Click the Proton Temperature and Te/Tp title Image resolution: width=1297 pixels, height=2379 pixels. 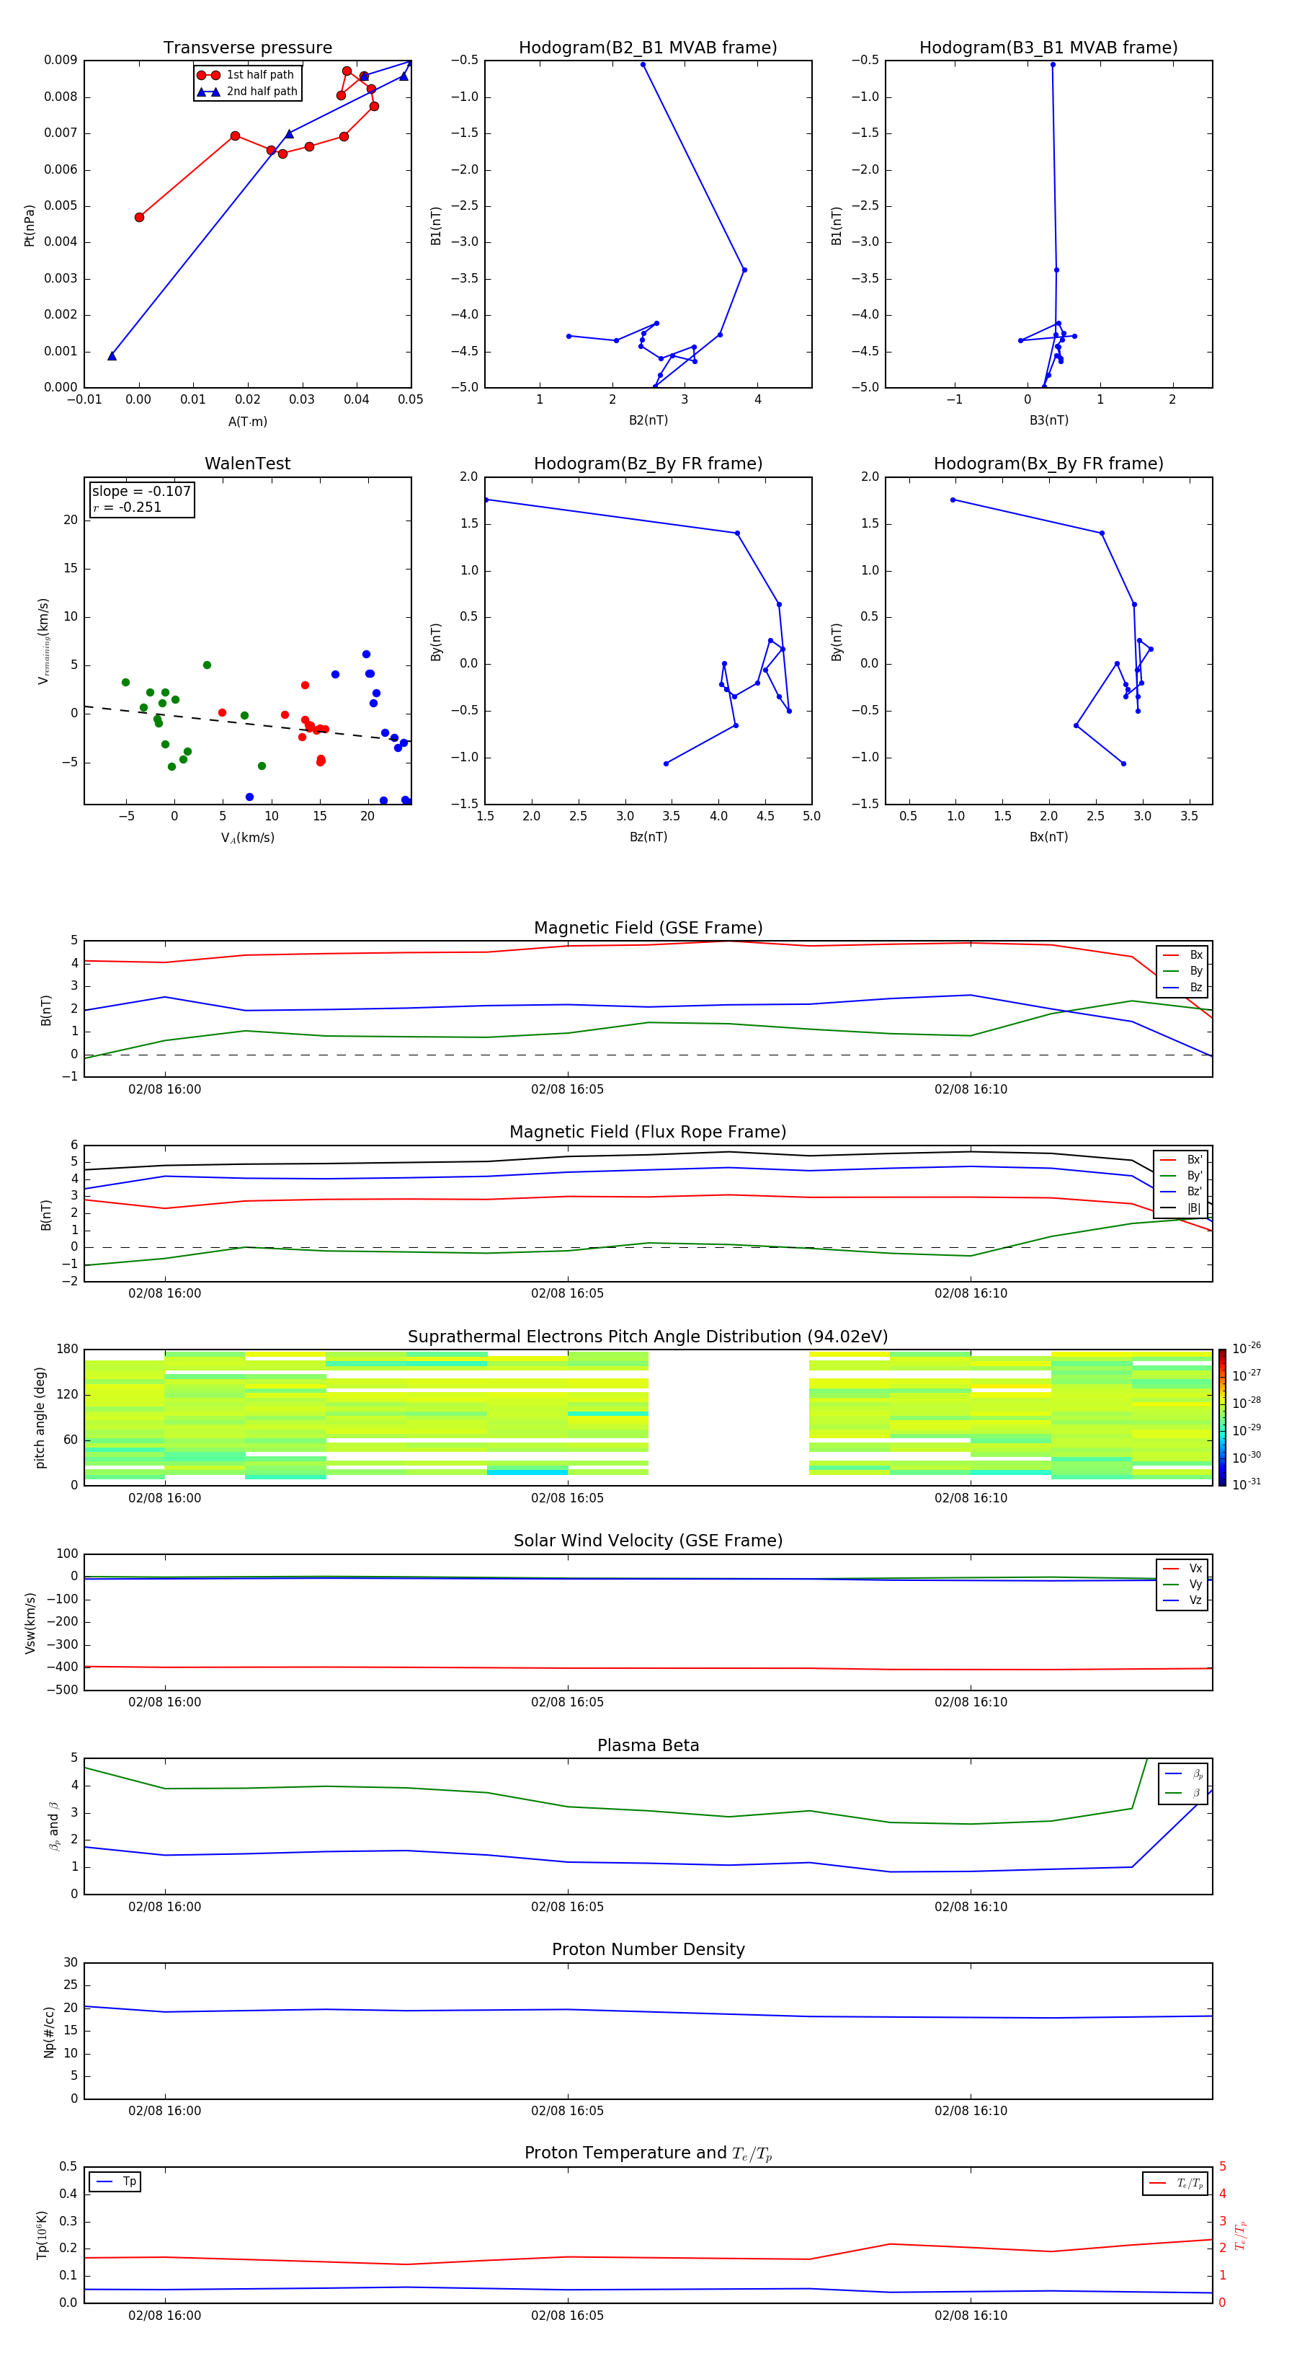pyautogui.click(x=648, y=2153)
